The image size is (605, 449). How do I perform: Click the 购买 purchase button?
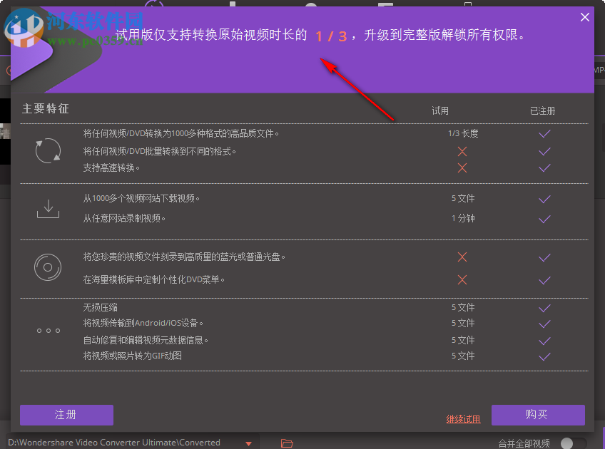click(x=539, y=415)
